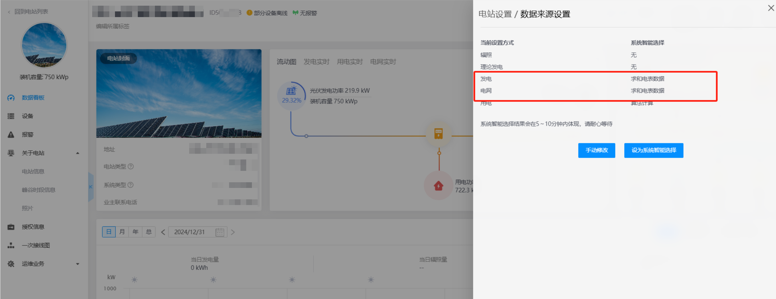Image resolution: width=776 pixels, height=299 pixels.
Task: Click the yellow meter icon in flow diagram
Action: point(438,133)
